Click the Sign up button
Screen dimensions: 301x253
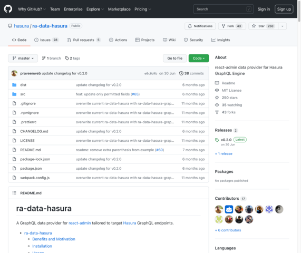284,9
